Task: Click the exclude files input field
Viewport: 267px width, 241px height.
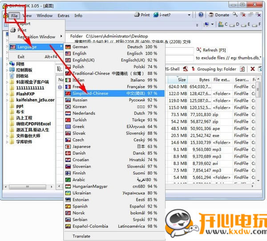Action: 180,58
